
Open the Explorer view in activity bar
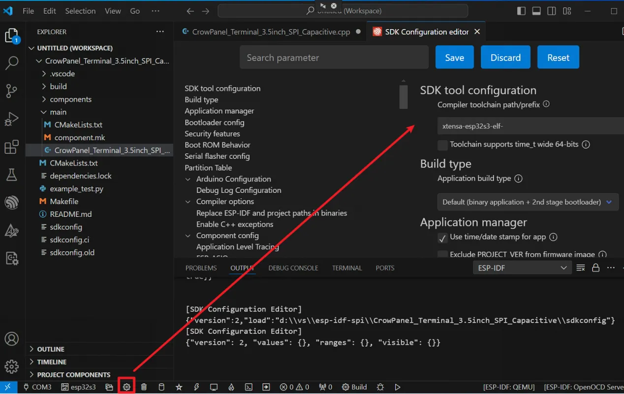tap(11, 36)
